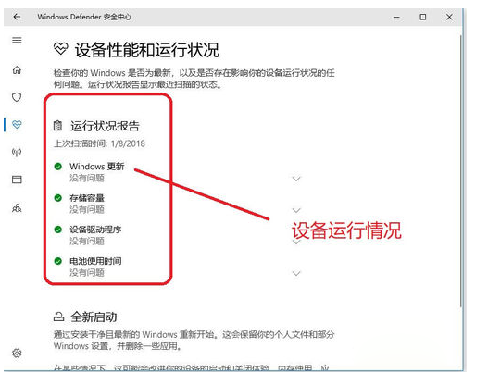Expand the 电池使用时间 chevron
The image size is (488, 385).
(296, 273)
